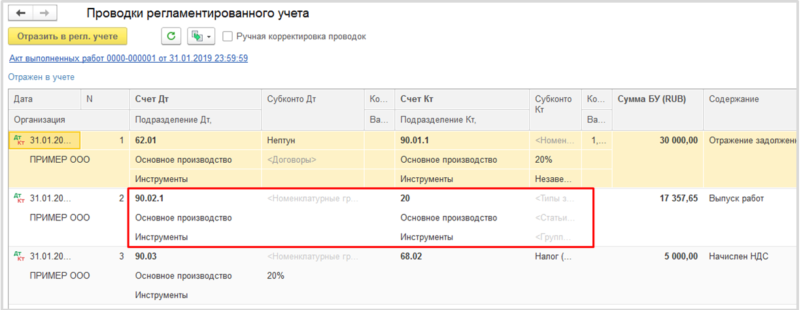Click the Счет Кт column header
Image resolution: width=801 pixels, height=310 pixels.
coord(417,99)
